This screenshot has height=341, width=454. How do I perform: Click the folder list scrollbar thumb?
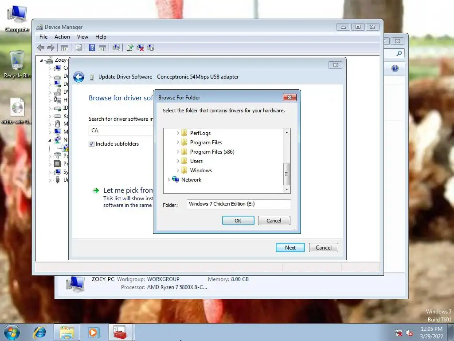(286, 174)
